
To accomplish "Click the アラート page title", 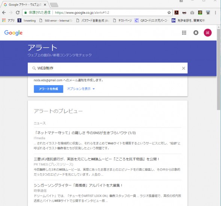I will [42, 47].
